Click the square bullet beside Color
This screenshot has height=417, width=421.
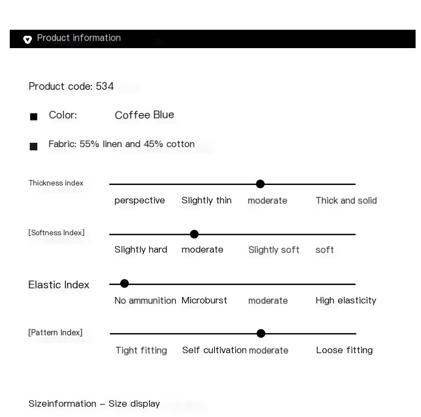pos(34,116)
